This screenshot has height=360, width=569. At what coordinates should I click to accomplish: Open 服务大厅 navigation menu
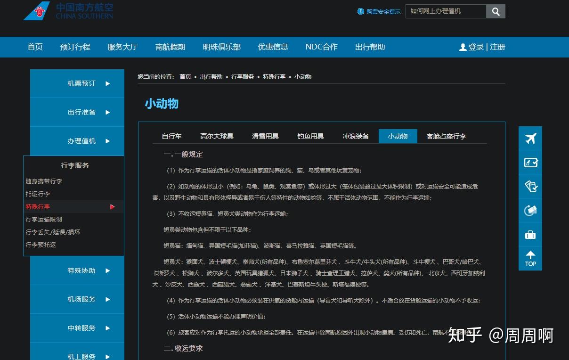coord(123,47)
